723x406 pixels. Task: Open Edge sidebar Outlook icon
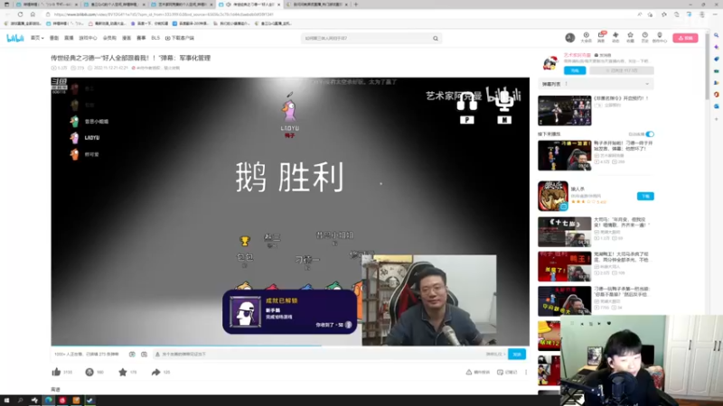716,106
